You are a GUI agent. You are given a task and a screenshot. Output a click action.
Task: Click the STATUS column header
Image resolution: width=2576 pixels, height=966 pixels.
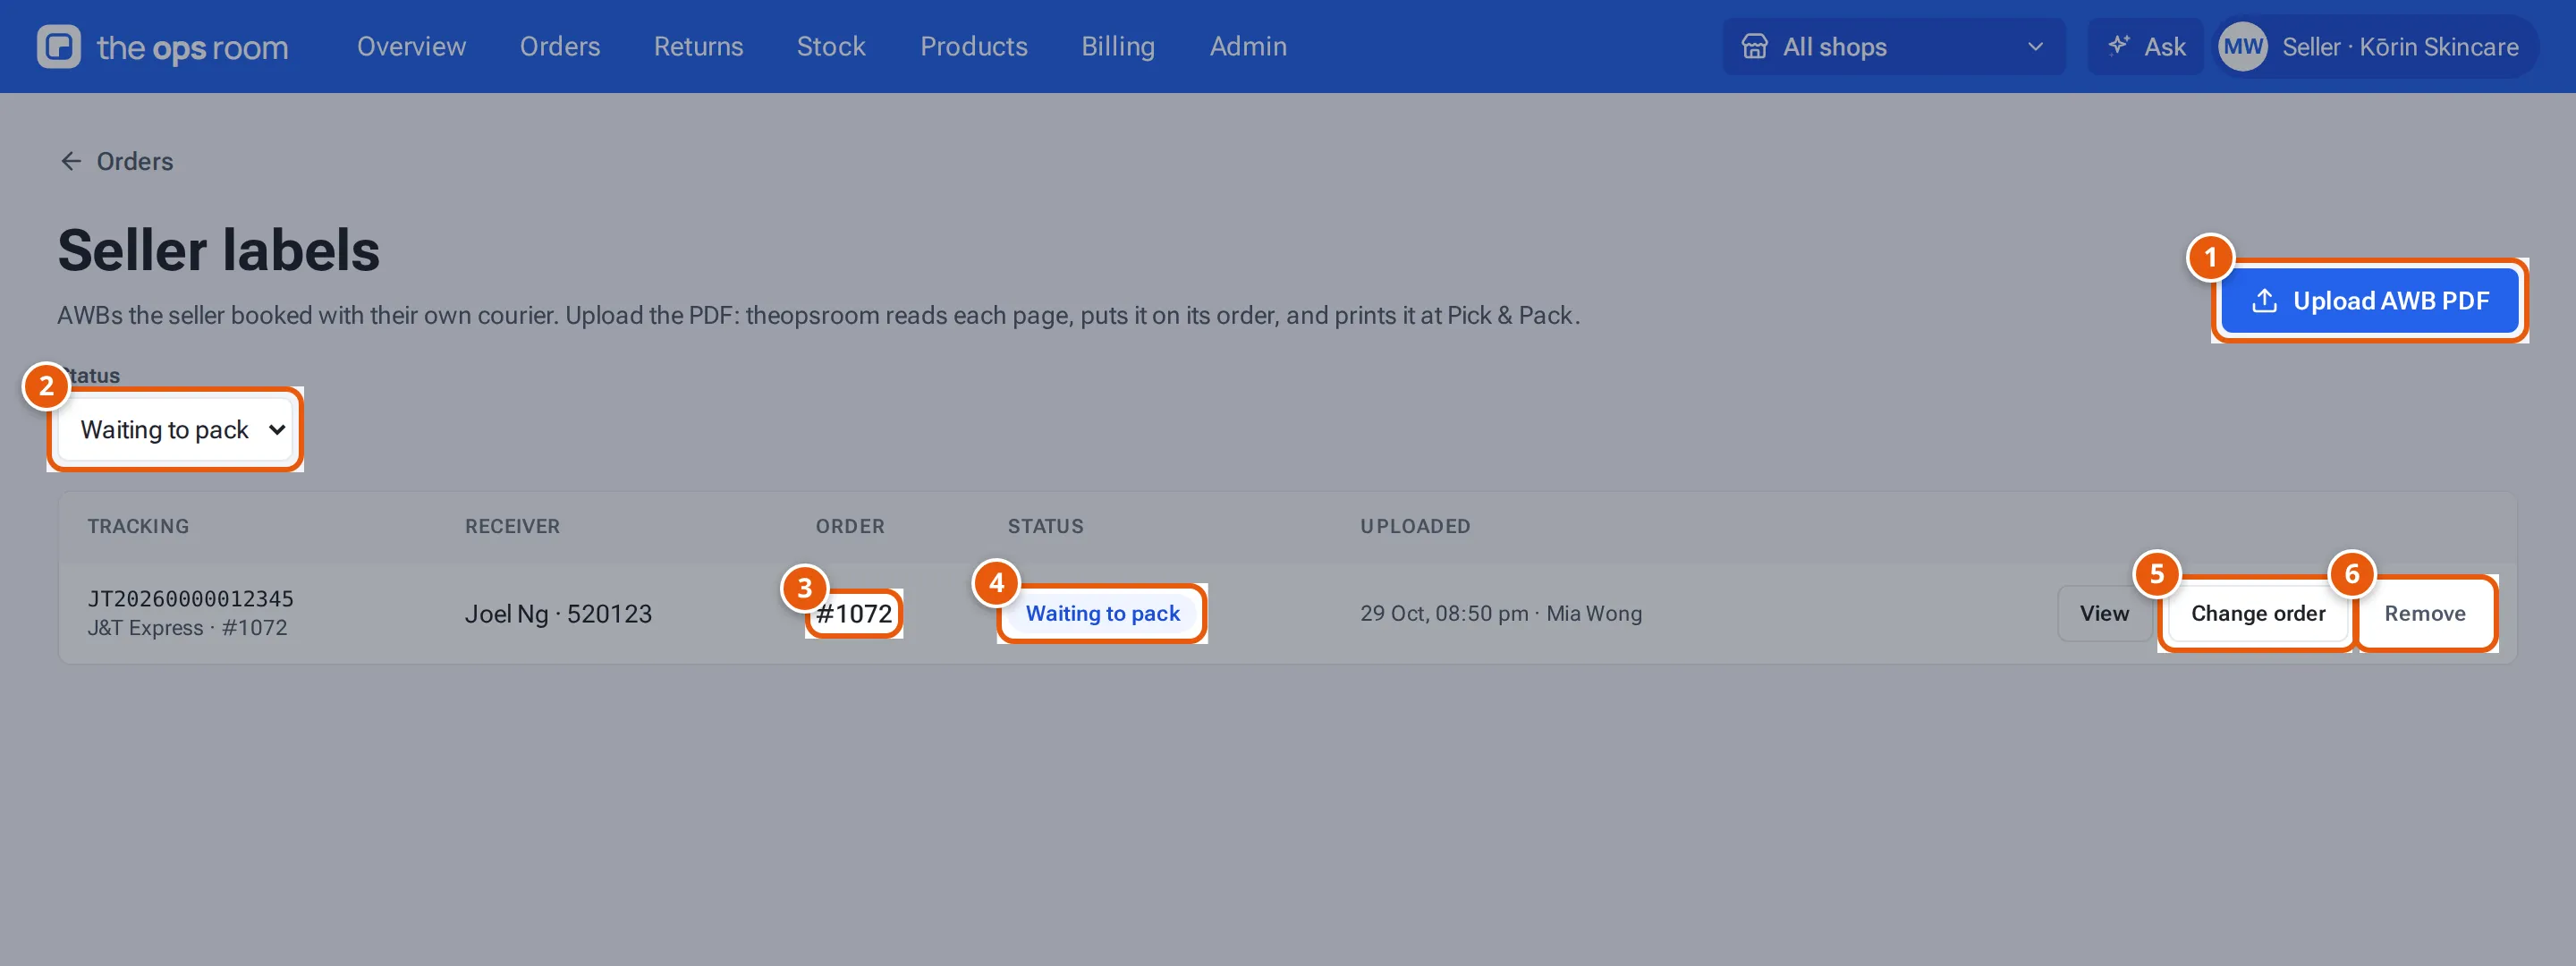coord(1045,526)
